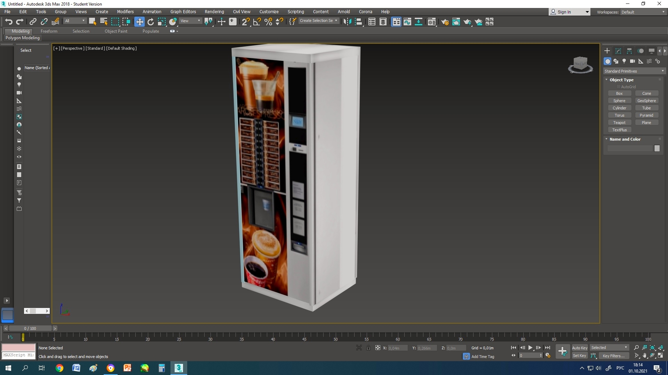
Task: Open Render Setup teapot icon
Action: pos(445,22)
